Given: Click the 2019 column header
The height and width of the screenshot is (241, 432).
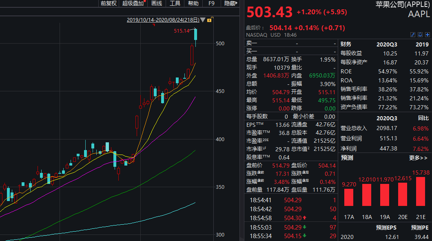Looking at the screenshot, I should coord(422,44).
